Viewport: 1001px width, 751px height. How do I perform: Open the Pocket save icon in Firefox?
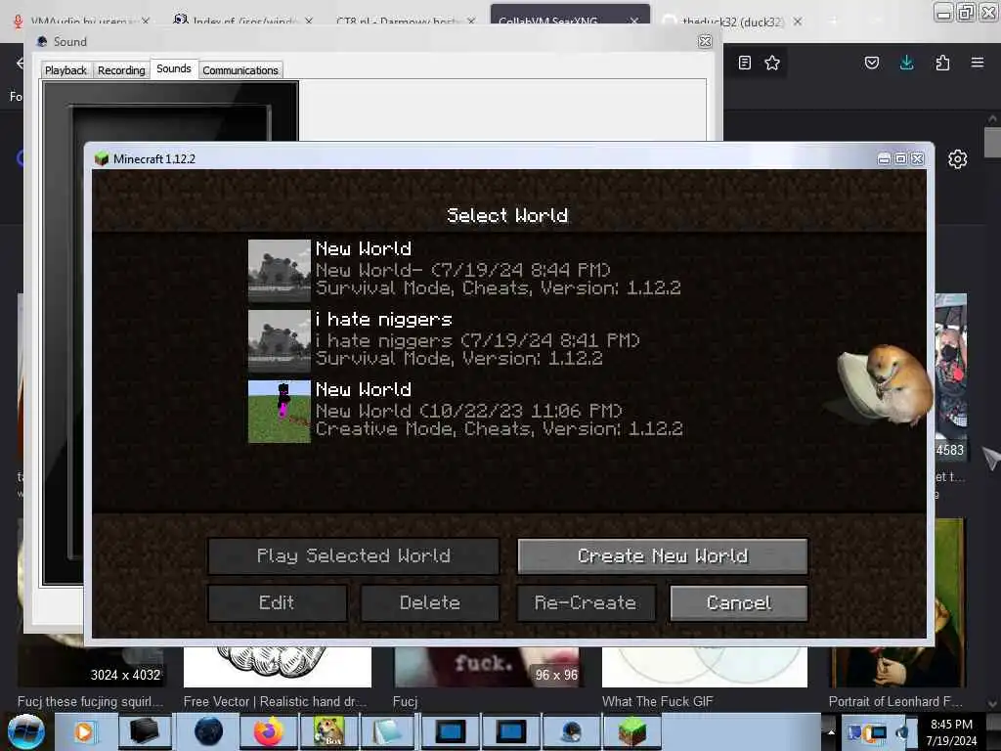click(871, 63)
